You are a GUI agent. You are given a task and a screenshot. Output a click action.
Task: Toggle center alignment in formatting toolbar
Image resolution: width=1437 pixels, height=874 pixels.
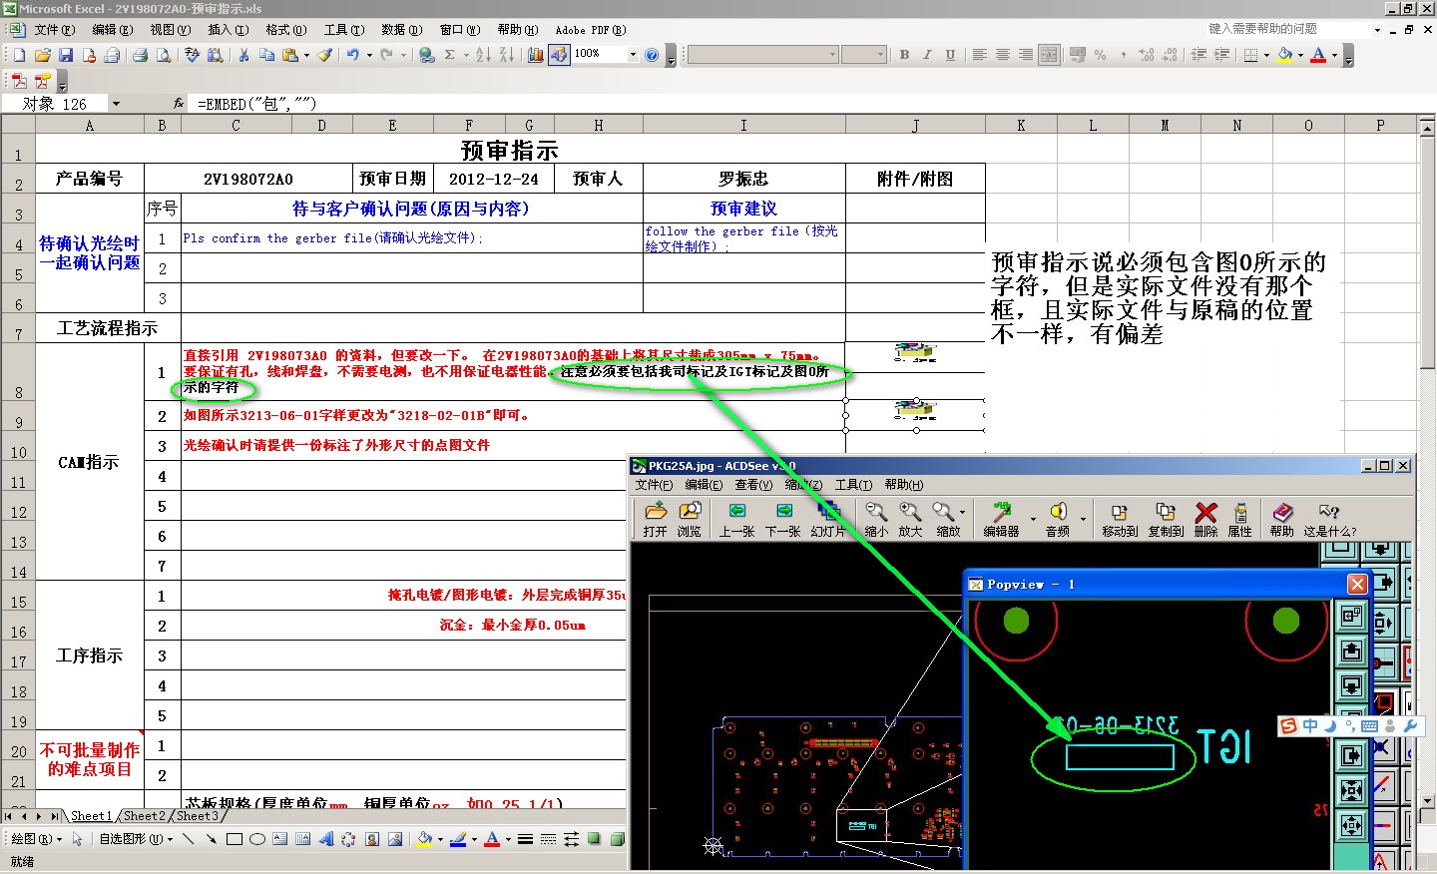point(1003,55)
